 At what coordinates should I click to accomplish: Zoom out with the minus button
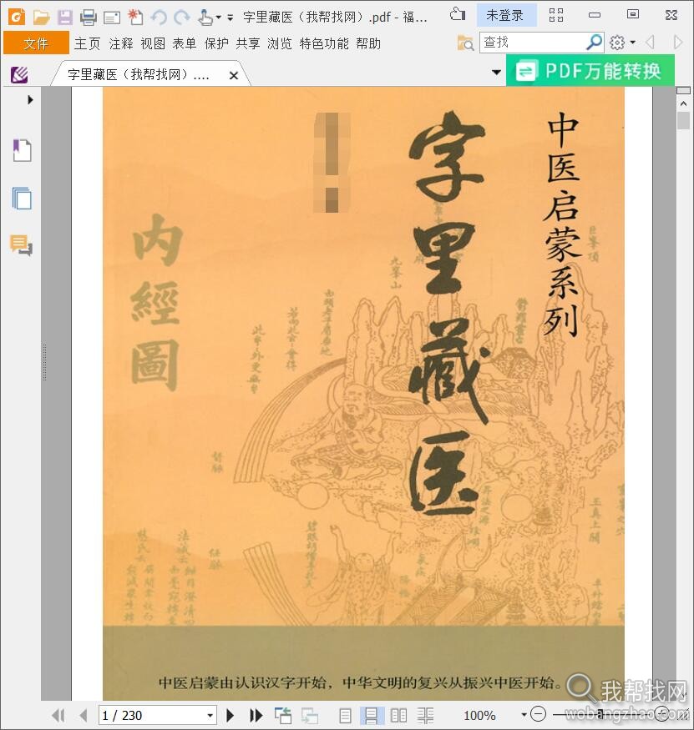(x=539, y=713)
